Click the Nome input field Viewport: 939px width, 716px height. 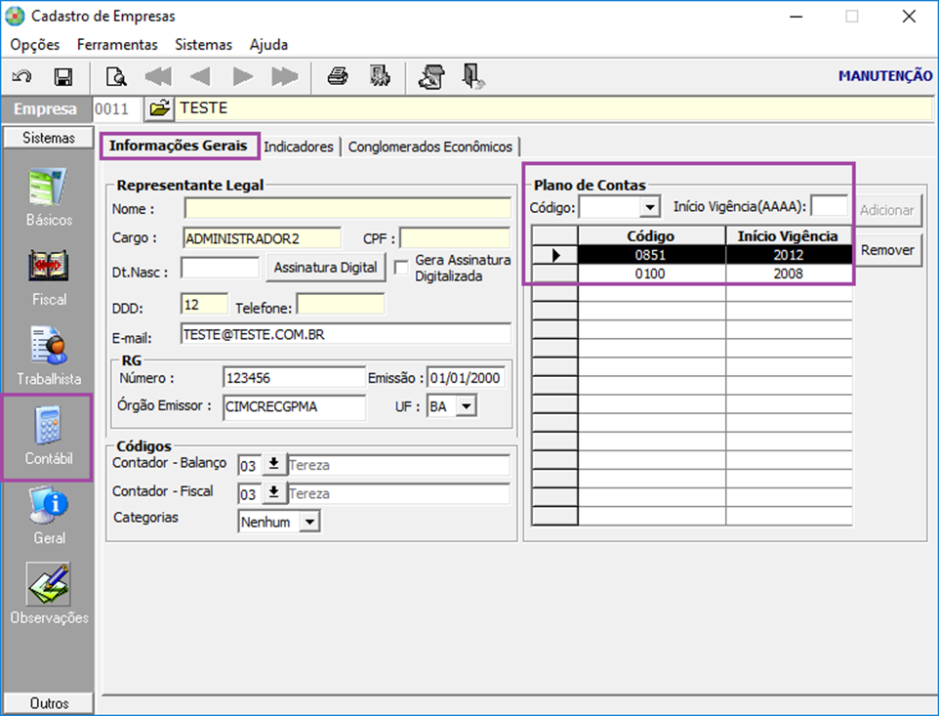coord(347,208)
